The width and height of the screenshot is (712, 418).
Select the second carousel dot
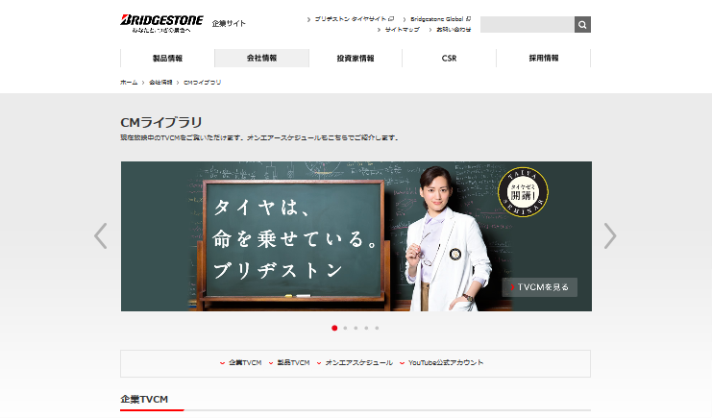(x=345, y=328)
